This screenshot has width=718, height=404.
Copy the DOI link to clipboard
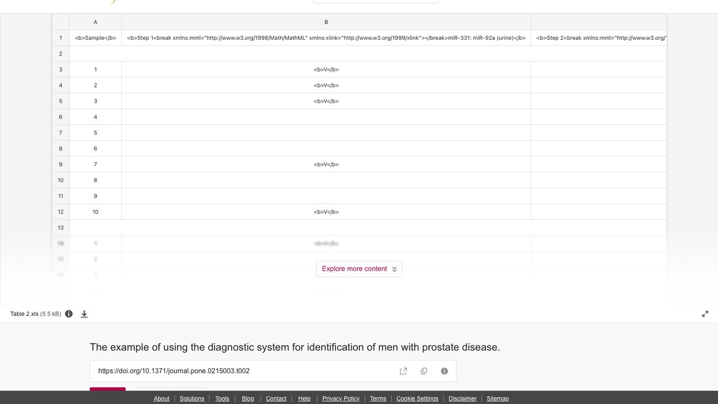pos(424,371)
